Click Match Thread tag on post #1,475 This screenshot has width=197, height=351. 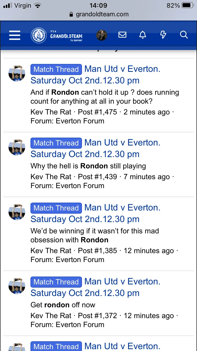point(56,69)
